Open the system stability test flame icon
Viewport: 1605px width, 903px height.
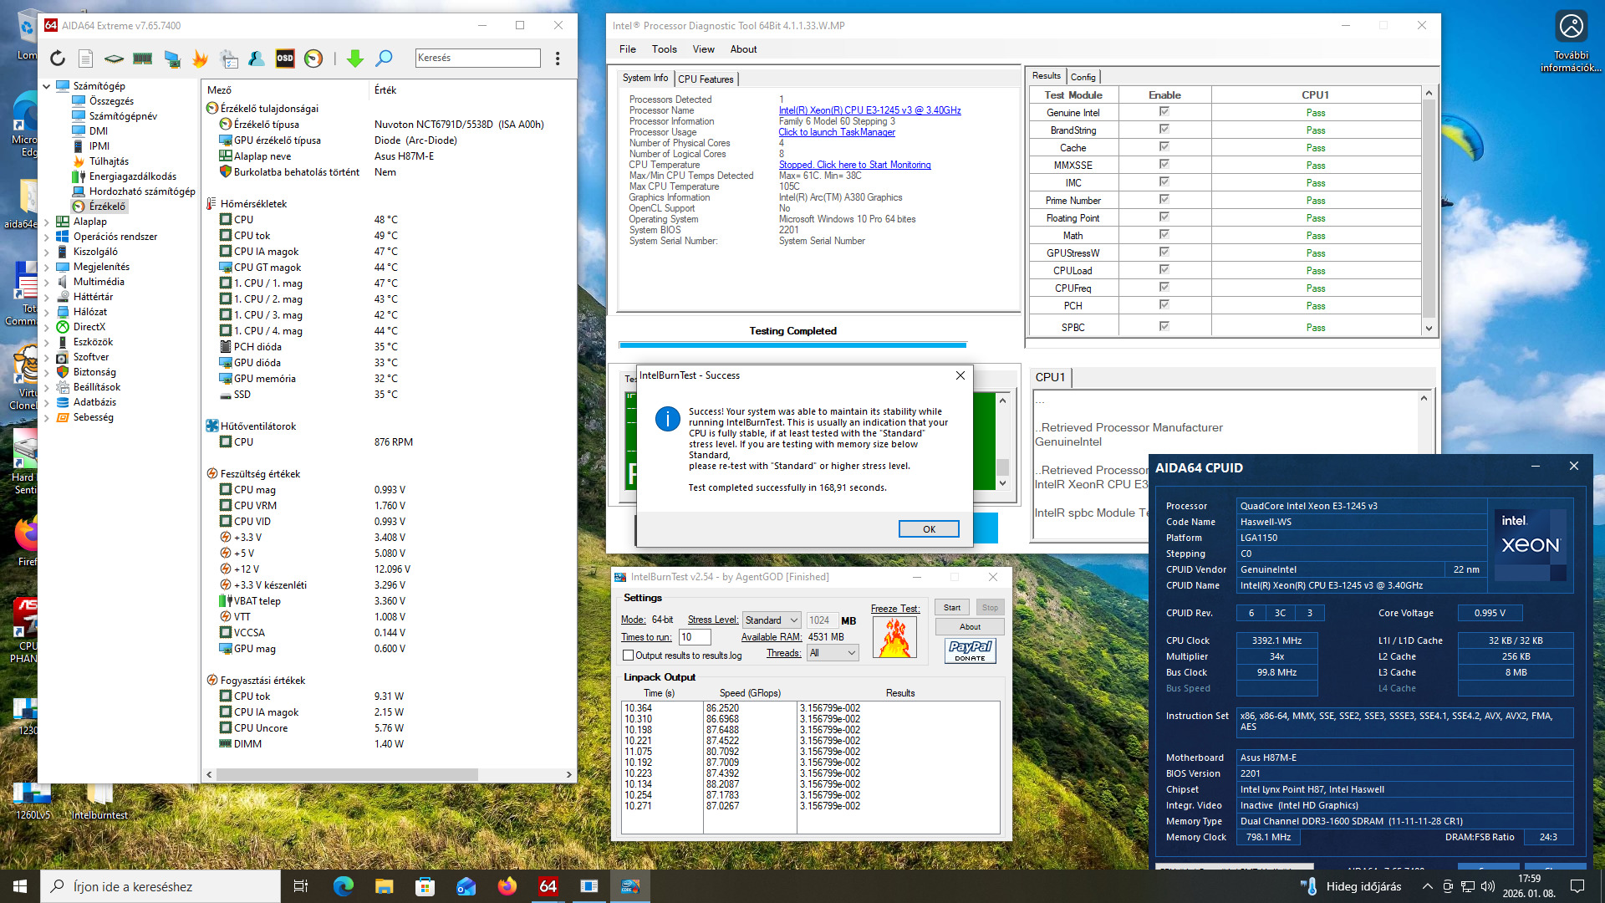[x=200, y=58]
